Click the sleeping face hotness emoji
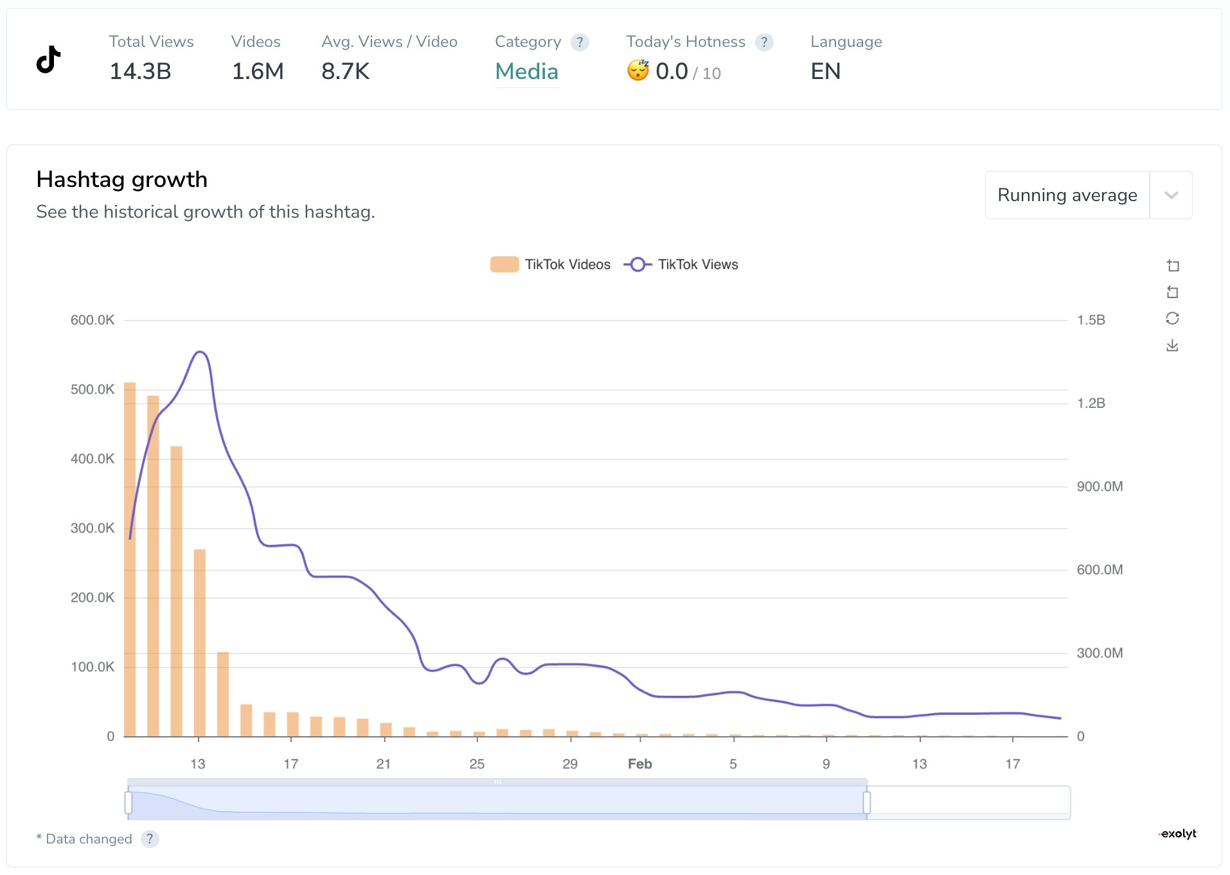1230x875 pixels. [x=638, y=70]
